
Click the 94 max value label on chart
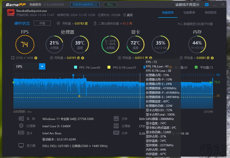pyautogui.click(x=218, y=75)
